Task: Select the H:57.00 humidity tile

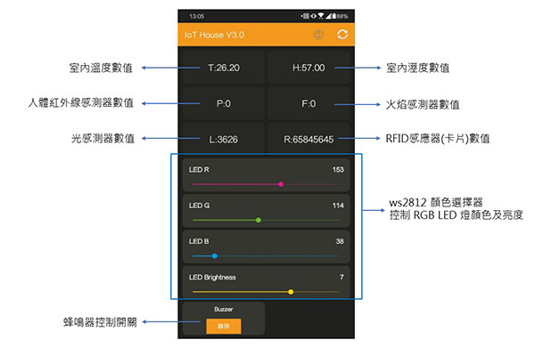Action: pyautogui.click(x=309, y=68)
